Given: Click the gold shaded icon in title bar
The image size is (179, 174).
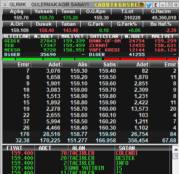Looking at the screenshot, I should (x=142, y=5).
